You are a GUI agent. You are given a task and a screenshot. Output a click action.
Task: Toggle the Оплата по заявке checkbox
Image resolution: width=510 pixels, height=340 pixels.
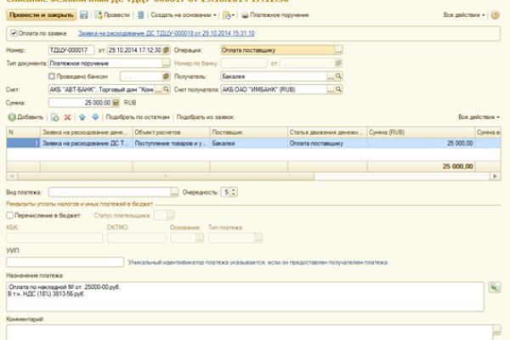[13, 33]
